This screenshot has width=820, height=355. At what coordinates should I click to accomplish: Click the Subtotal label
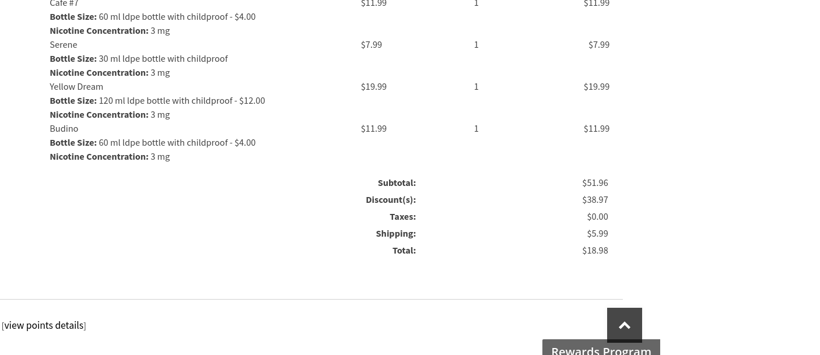(x=397, y=182)
